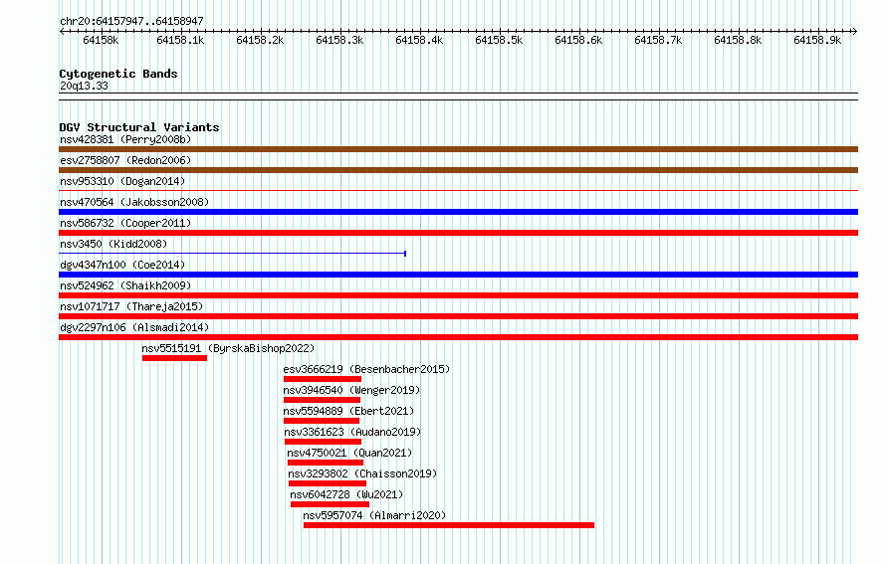Select red bar of nsv4750021 Quan2021
This screenshot has height=564, width=886.
click(326, 463)
